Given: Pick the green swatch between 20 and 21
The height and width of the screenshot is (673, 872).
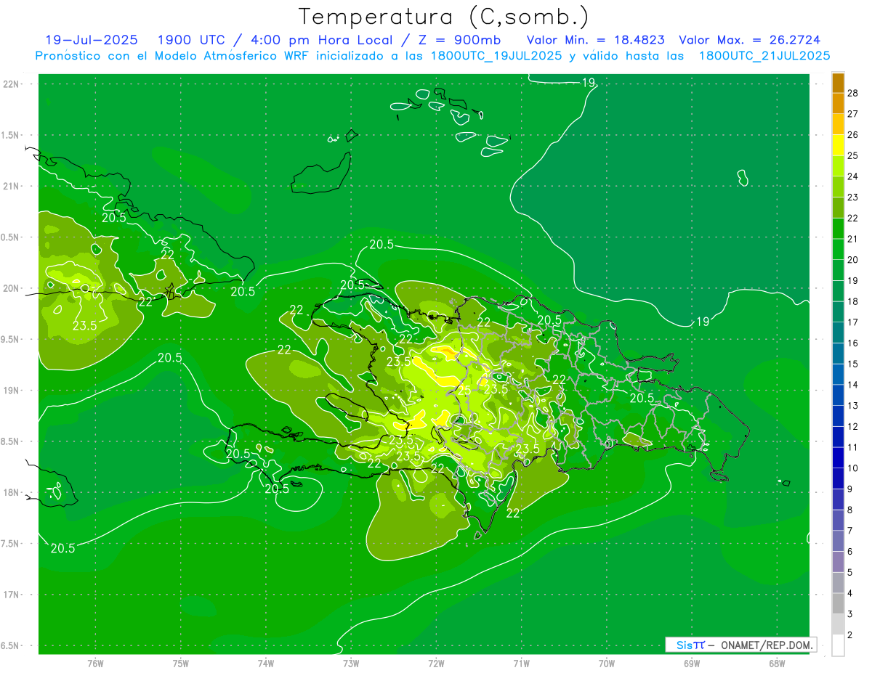Looking at the screenshot, I should pos(838,249).
